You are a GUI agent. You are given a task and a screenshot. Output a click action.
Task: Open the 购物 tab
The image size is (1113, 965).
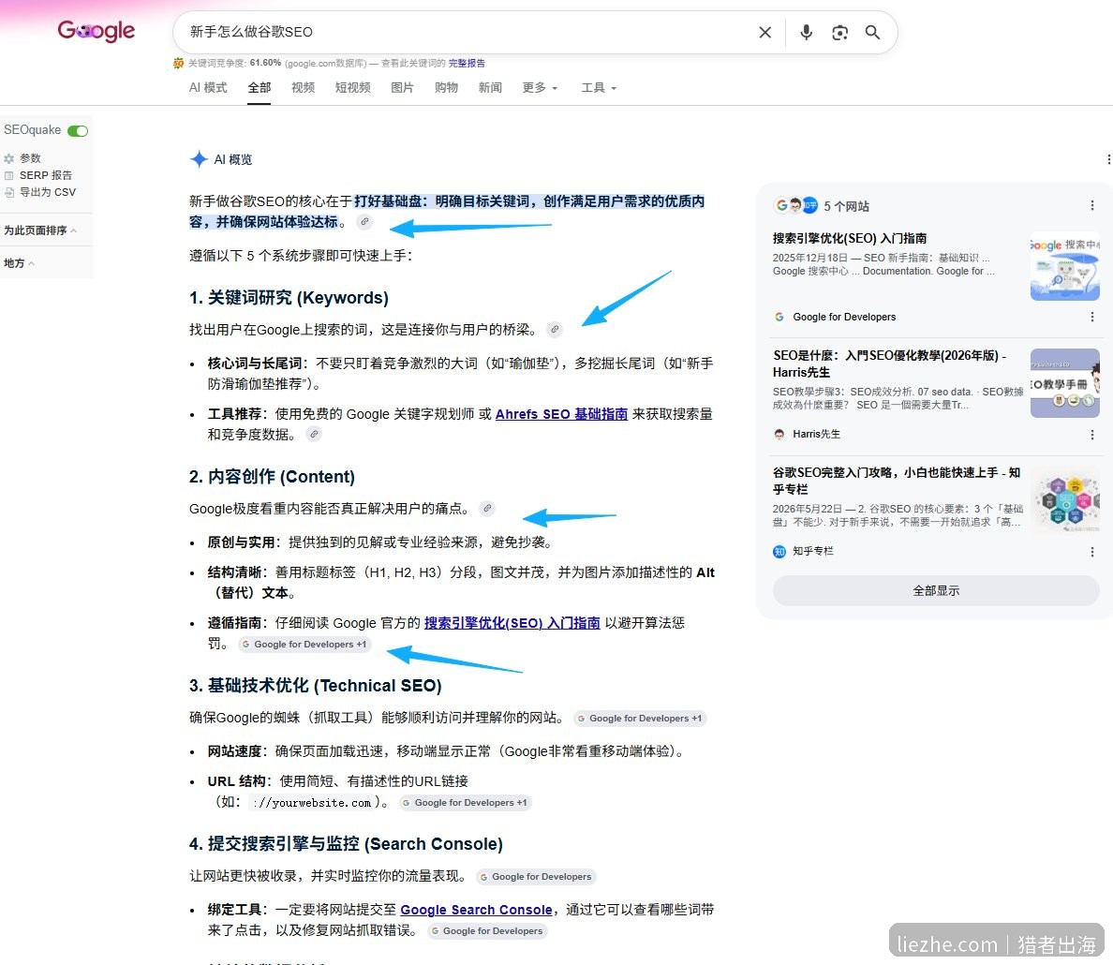pos(446,87)
